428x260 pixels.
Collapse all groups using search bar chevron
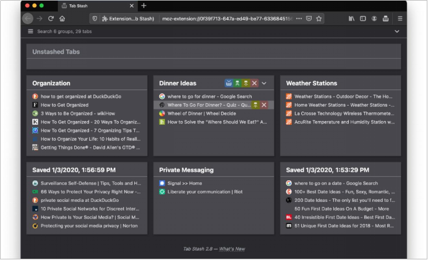tap(396, 31)
